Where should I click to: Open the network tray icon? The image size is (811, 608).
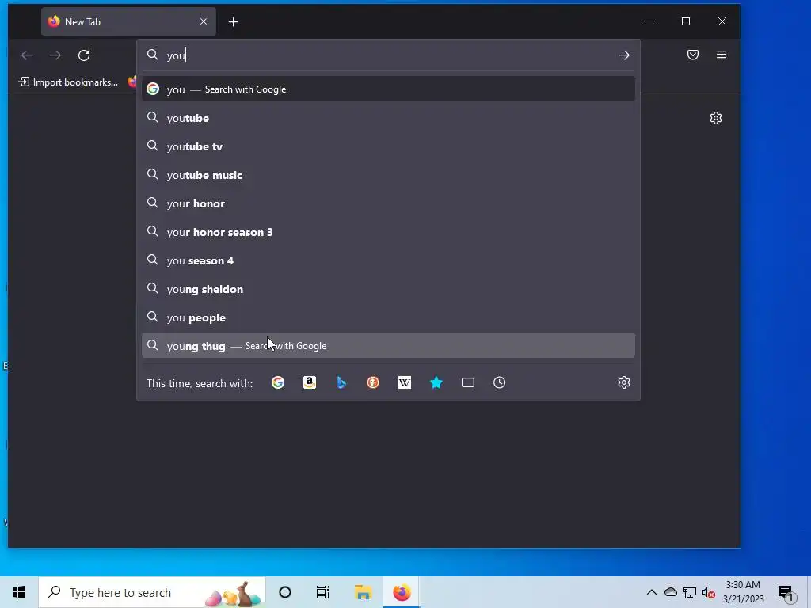[x=690, y=592]
